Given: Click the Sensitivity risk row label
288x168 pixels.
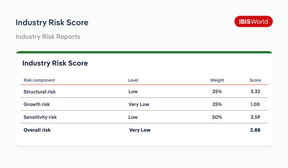Looking at the screenshot, I should click(x=40, y=117).
